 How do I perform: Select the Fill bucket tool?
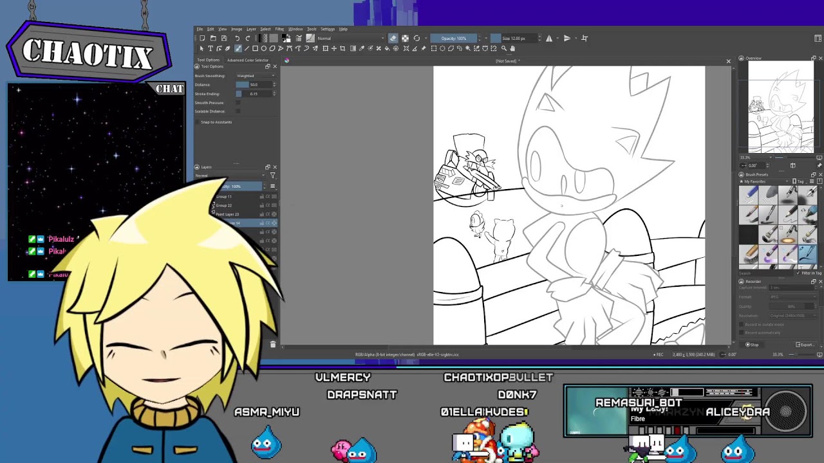pyautogui.click(x=387, y=48)
